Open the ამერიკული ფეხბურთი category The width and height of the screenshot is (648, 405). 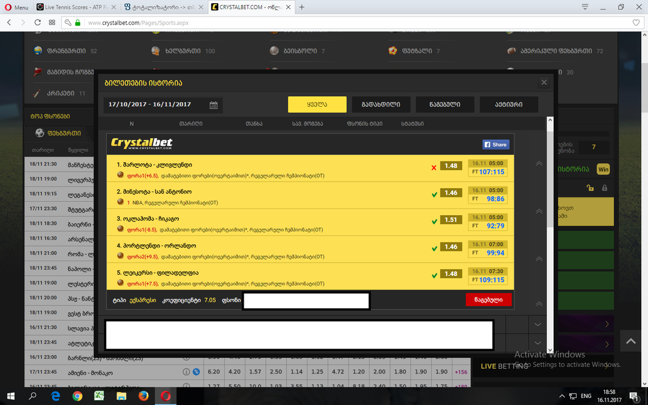(555, 51)
